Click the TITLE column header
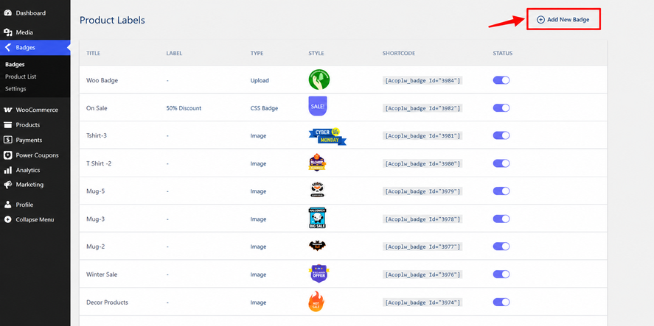654x326 pixels. (94, 53)
